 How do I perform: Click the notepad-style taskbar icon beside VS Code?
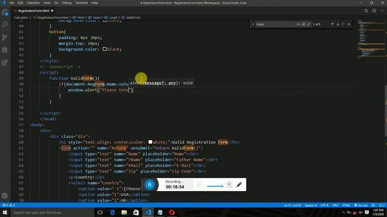click(x=160, y=212)
